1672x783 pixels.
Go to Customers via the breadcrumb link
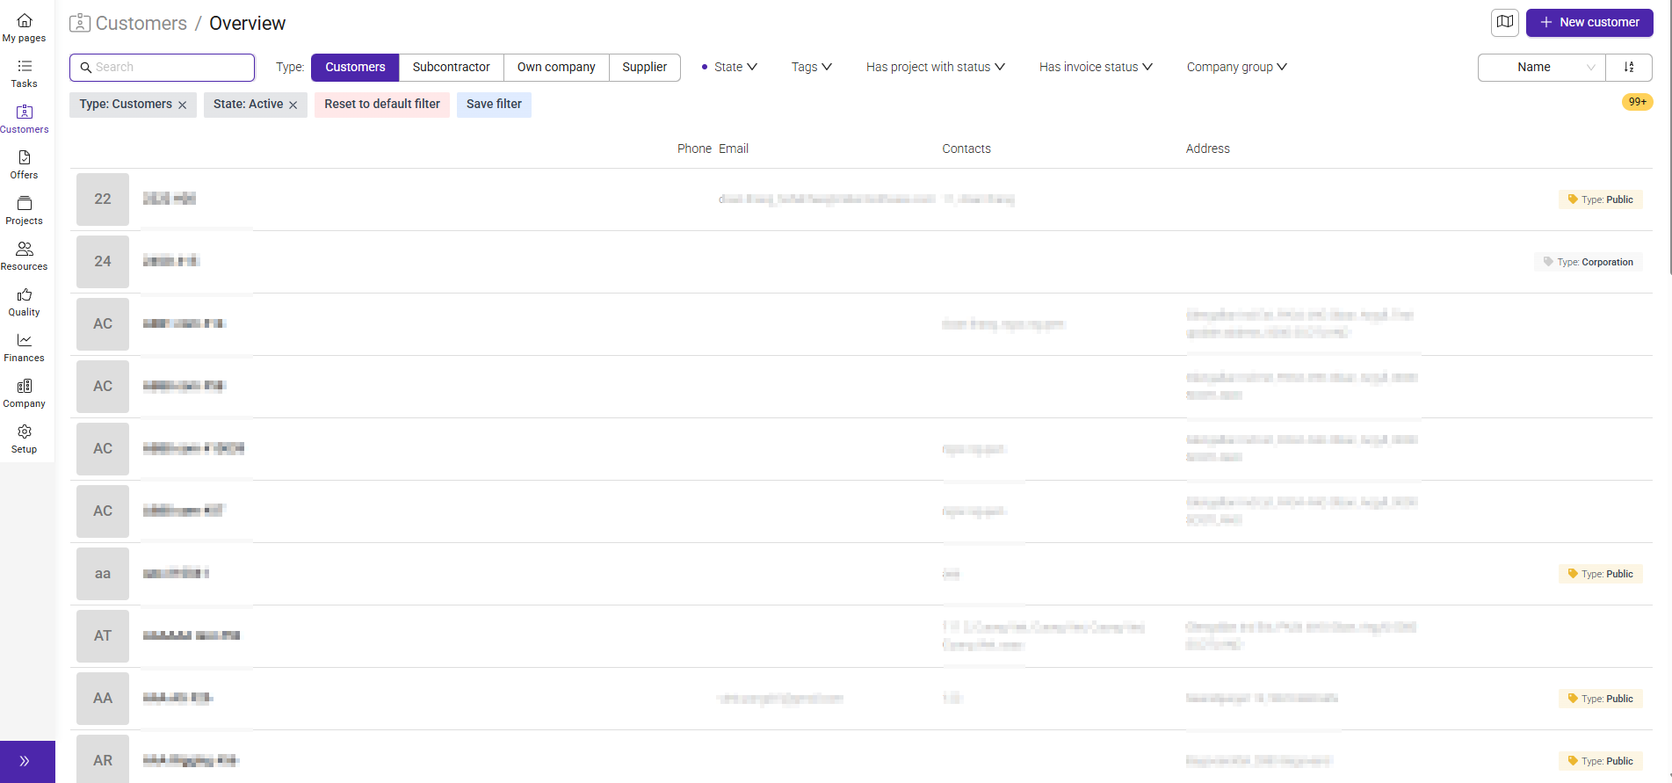pyautogui.click(x=141, y=24)
